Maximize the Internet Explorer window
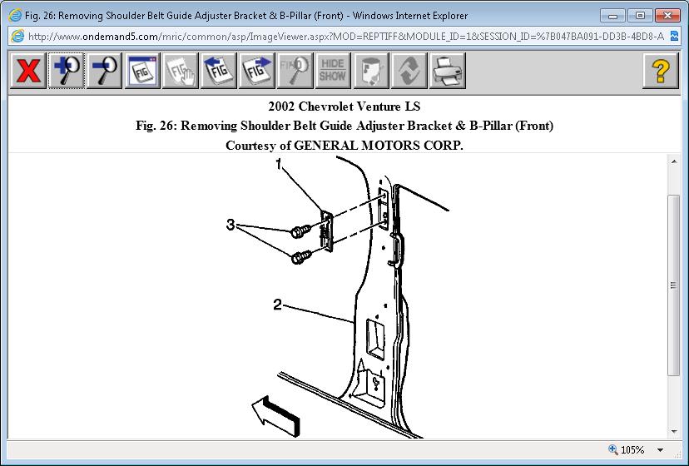Screen dimensions: 689x466 640,16
